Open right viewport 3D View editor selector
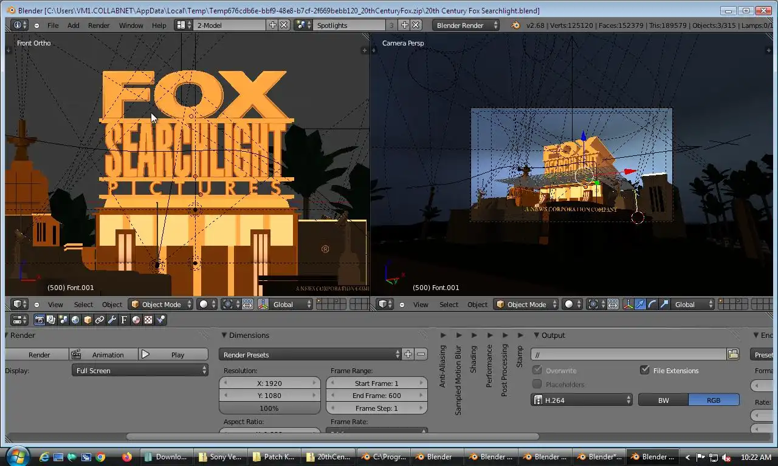This screenshot has height=466, width=778. point(385,304)
